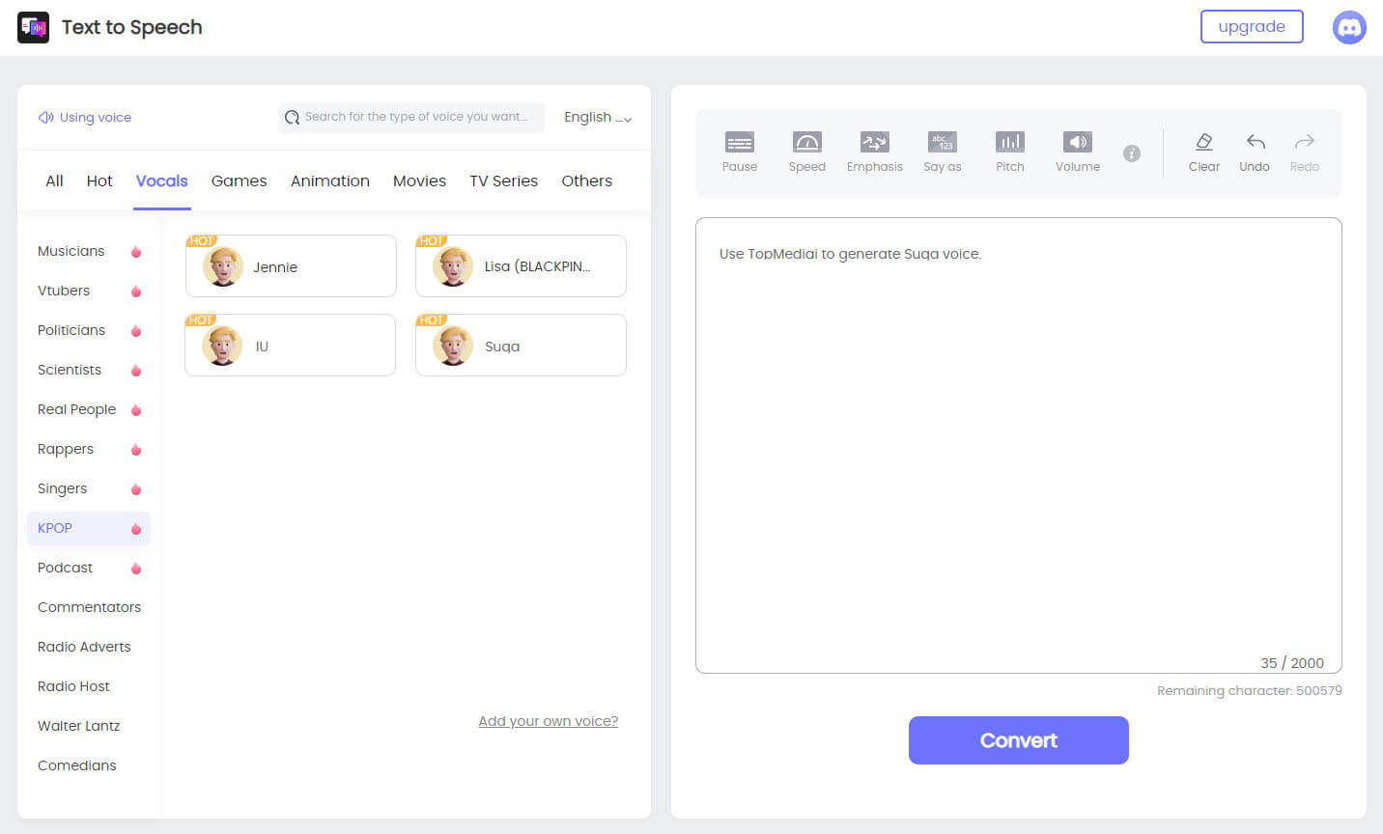Undo the last edit
This screenshot has height=834, width=1383.
pos(1255,153)
